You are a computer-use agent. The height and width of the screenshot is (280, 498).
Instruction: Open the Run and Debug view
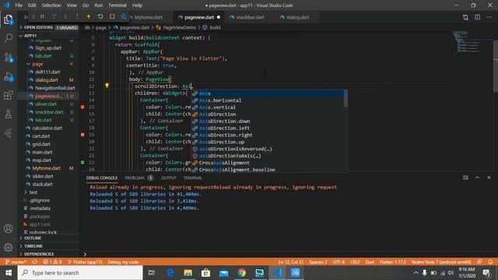9,76
